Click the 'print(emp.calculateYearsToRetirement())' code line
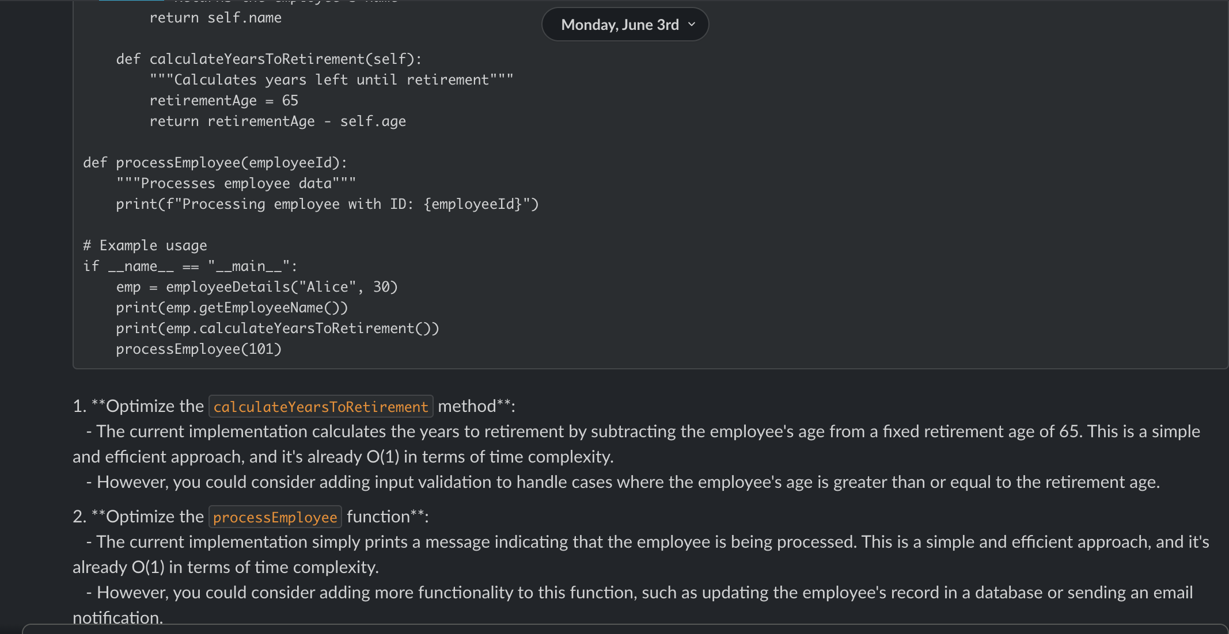This screenshot has height=634, width=1229. 277,329
